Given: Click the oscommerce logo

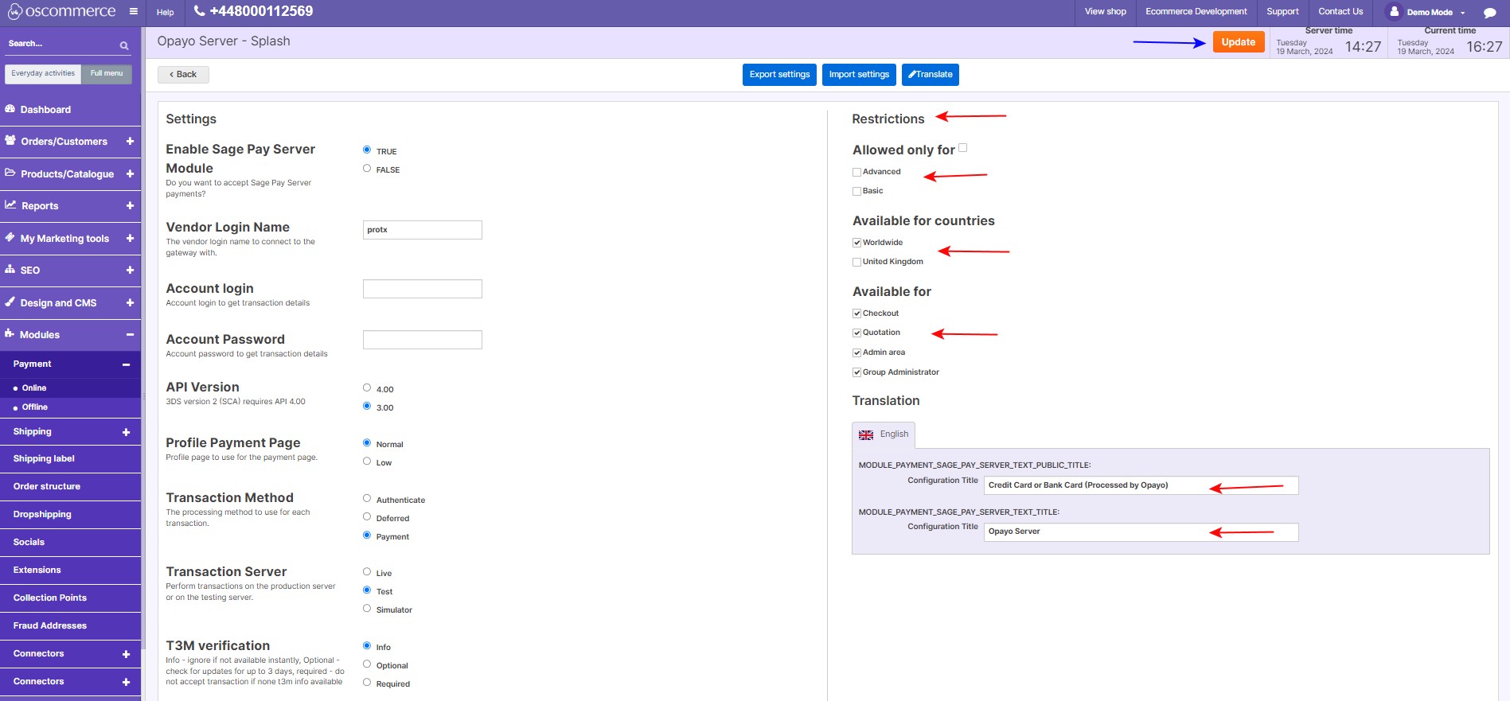Looking at the screenshot, I should (x=61, y=12).
